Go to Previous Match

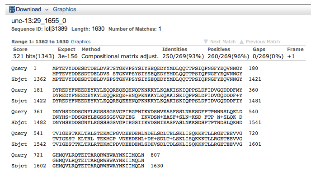tap(263, 42)
